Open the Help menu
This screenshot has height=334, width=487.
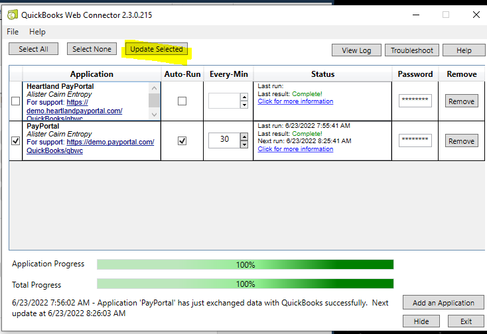37,32
